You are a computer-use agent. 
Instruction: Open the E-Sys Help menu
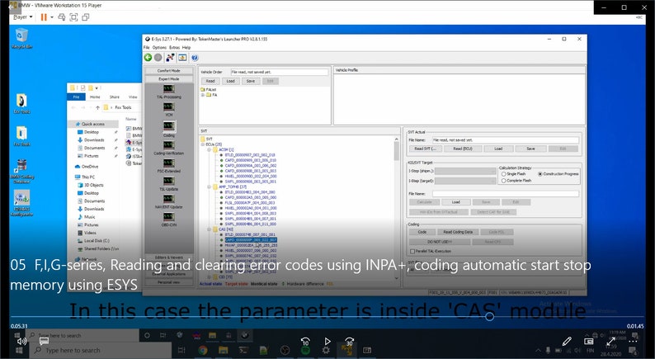pos(186,48)
